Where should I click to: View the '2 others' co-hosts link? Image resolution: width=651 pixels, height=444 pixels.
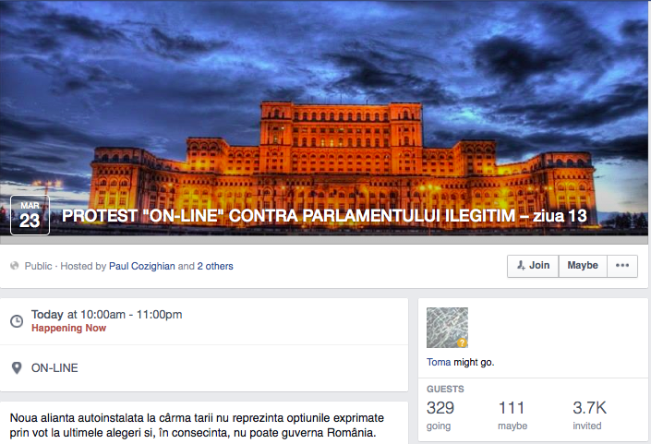point(215,267)
